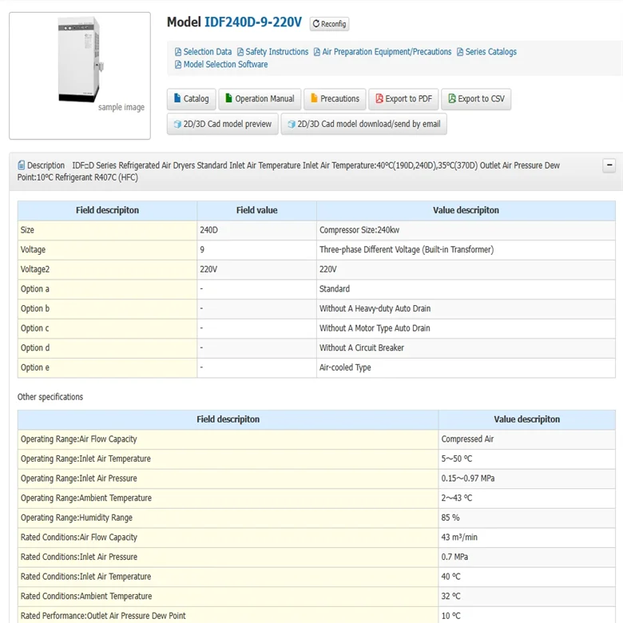Click the Series Catalogs PDF icon
This screenshot has height=623, width=623.
(460, 52)
